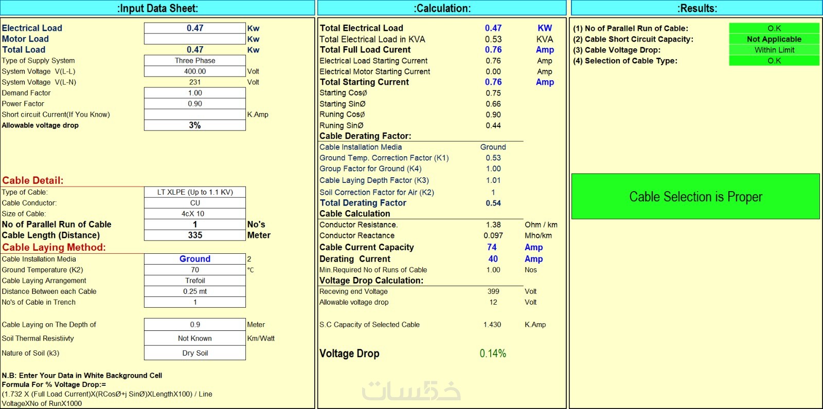
Task: Click the Cable Laying Depth 0.9 cell
Action: coord(195,325)
